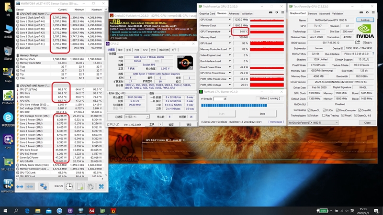Open GPU-Z Graphics Card window hamburger menu
The height and width of the screenshot is (215, 383).
tap(373, 12)
